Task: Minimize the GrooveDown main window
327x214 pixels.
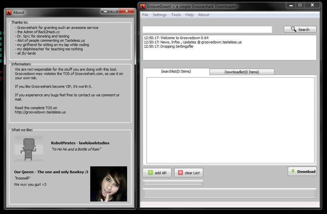Action: point(290,5)
